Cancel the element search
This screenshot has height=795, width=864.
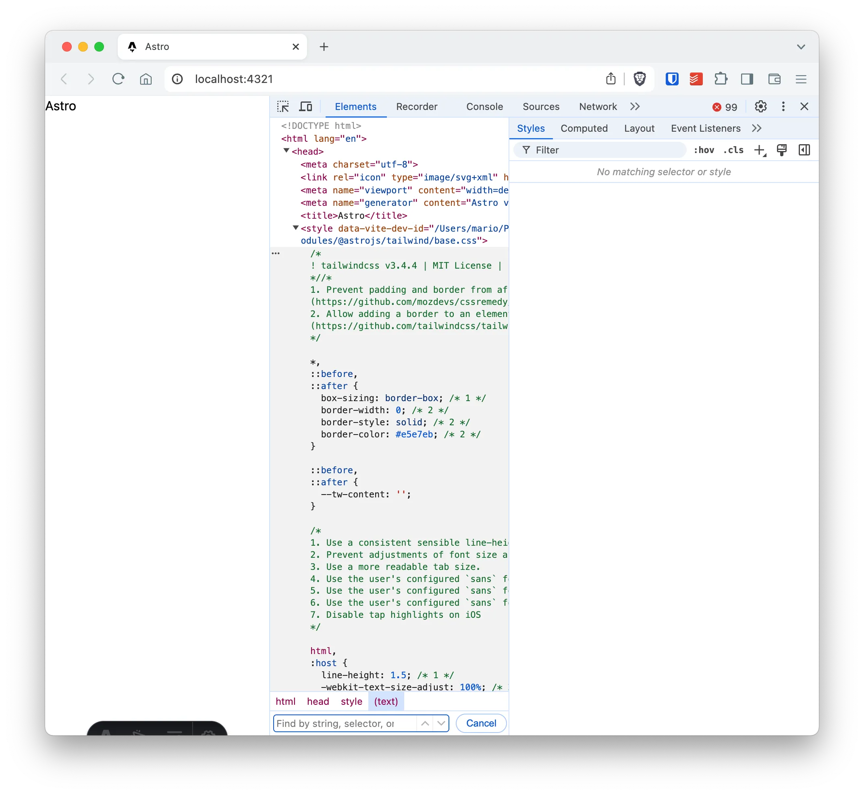481,724
